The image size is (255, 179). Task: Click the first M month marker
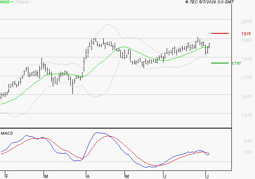coord(46,177)
